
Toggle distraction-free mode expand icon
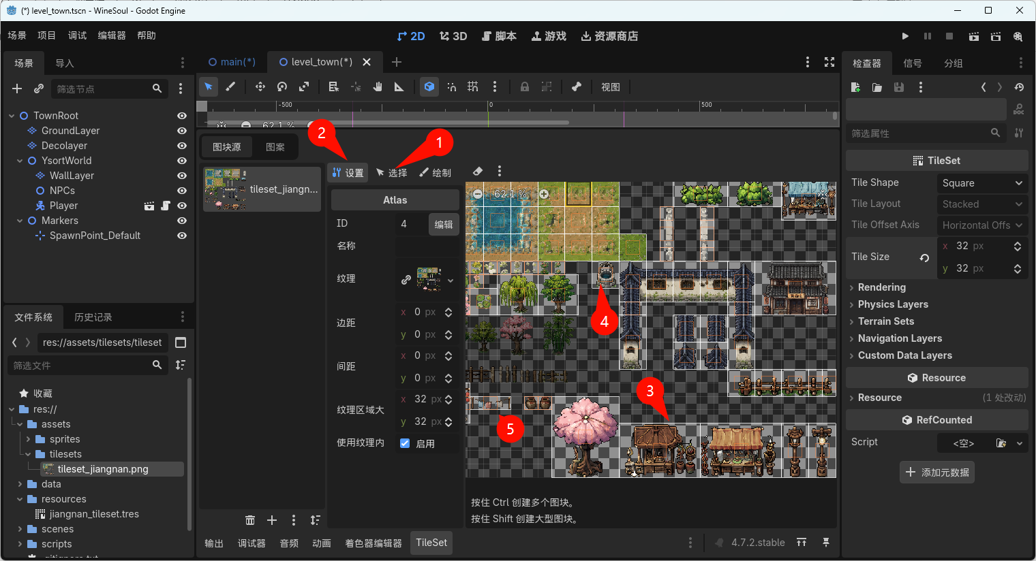(829, 62)
